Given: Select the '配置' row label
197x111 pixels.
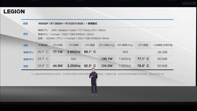Looking at the screenshot, I should 25,23.
